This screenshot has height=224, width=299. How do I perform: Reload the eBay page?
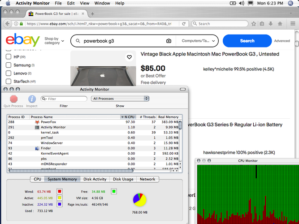click(184, 24)
